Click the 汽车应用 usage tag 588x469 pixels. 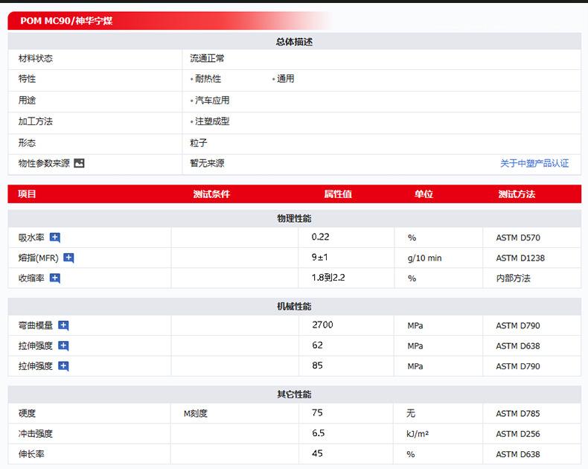(212, 100)
